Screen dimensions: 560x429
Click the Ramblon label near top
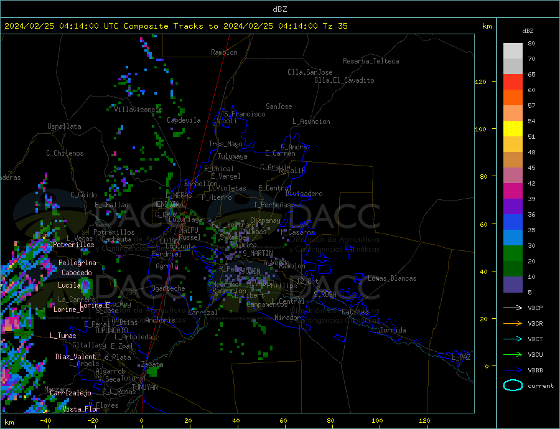(x=224, y=52)
